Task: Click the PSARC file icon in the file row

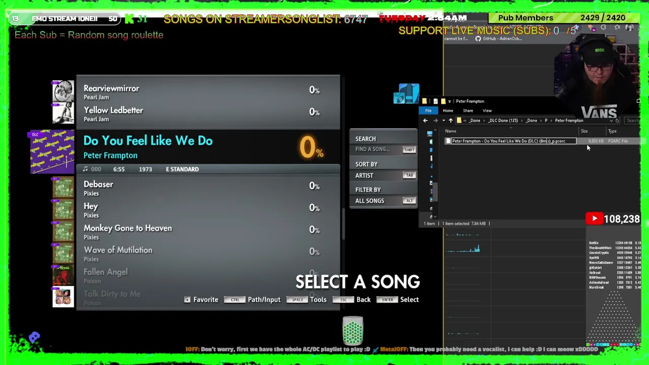Action: point(448,141)
